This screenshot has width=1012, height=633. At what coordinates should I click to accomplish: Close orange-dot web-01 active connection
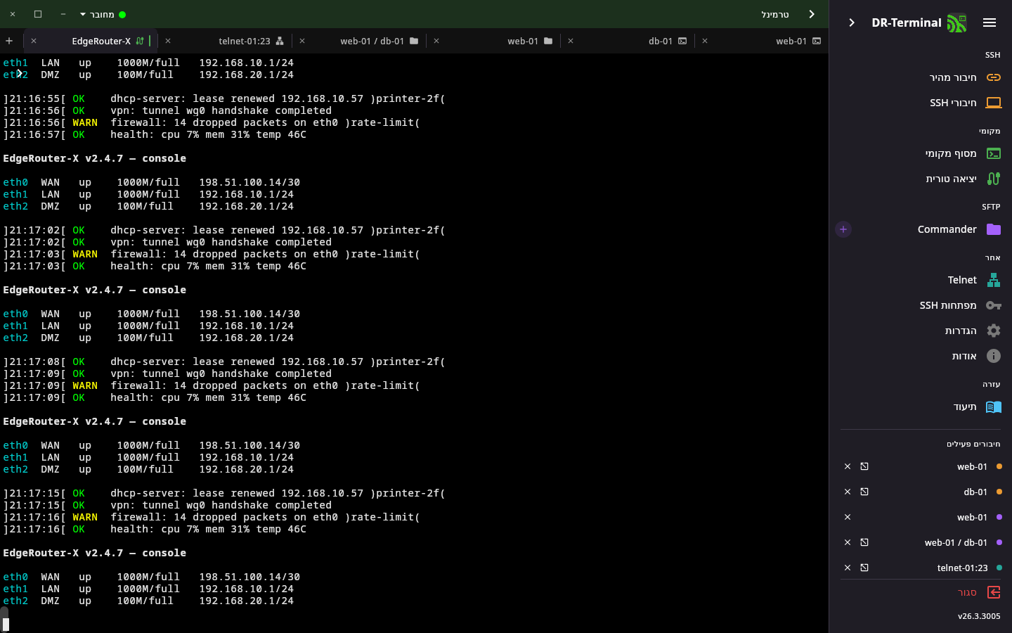pyautogui.click(x=848, y=466)
